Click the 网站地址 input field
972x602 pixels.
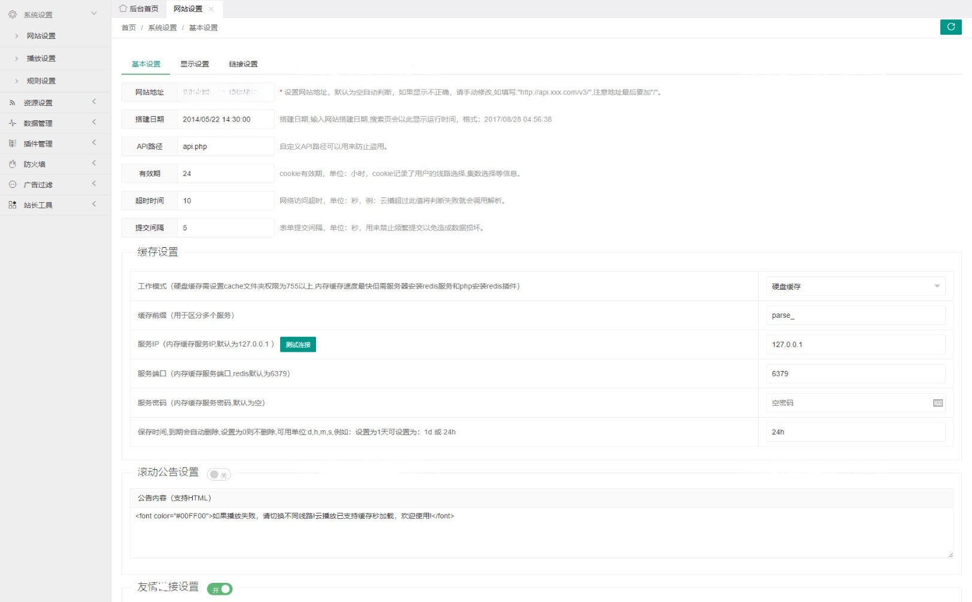tap(226, 92)
